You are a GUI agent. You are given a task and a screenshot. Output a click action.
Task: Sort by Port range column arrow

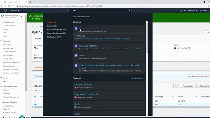[x=173, y=97]
